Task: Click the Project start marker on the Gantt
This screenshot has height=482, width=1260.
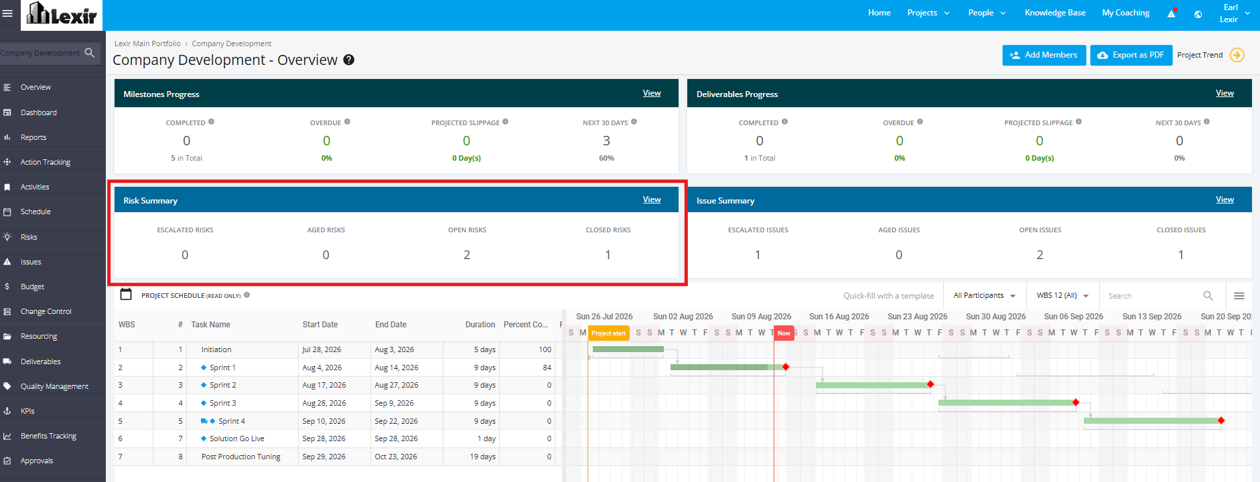Action: pos(609,333)
